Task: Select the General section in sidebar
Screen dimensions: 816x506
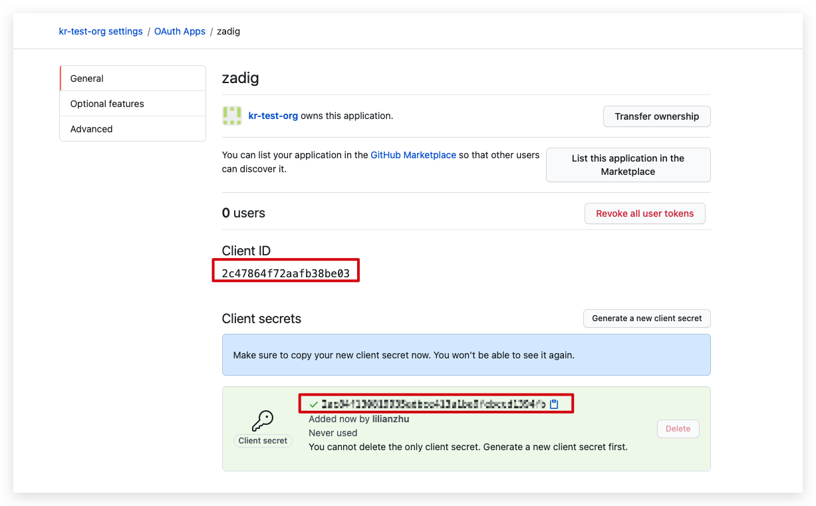Action: click(86, 78)
